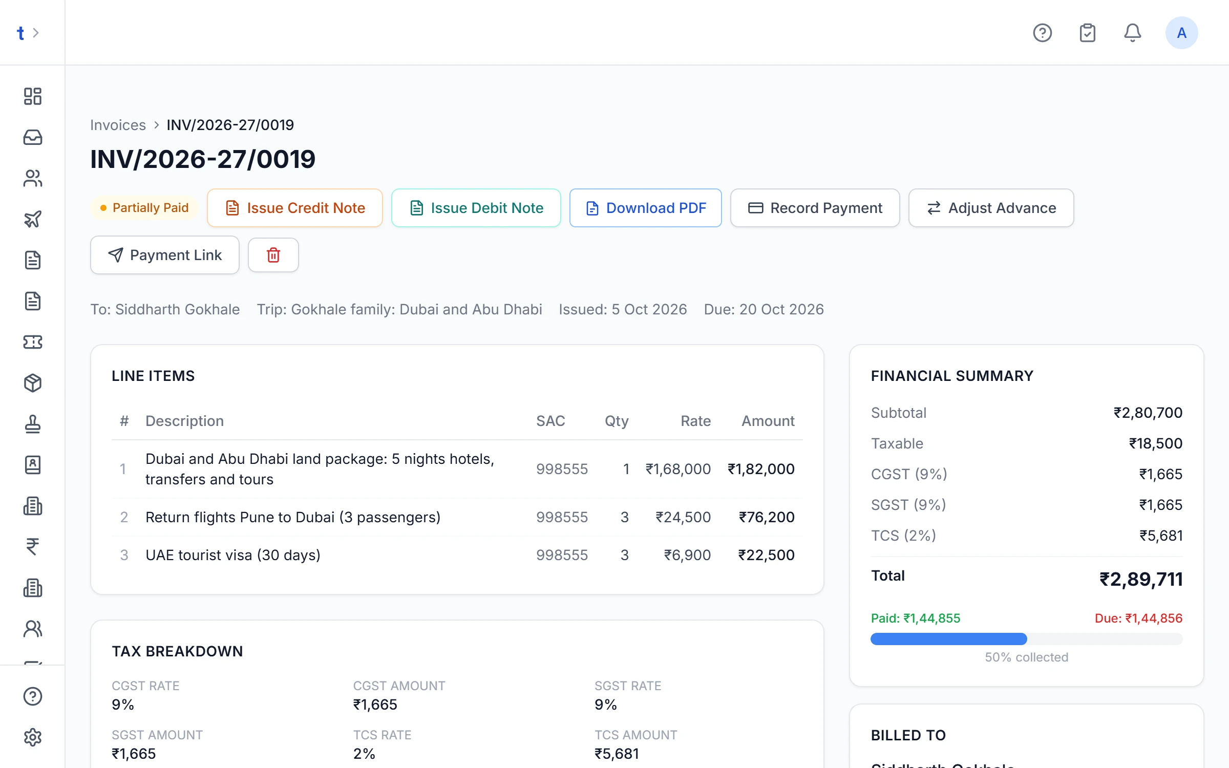Delete the invoice with red trash icon

[273, 255]
